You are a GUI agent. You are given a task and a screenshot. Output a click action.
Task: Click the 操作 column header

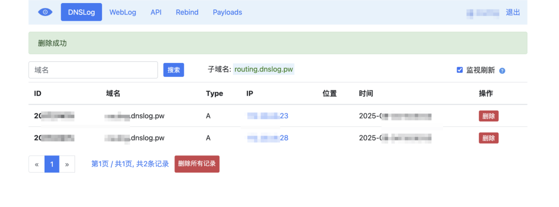486,93
